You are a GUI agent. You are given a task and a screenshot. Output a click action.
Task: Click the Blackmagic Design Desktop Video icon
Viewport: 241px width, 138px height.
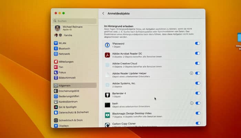pos(107,115)
